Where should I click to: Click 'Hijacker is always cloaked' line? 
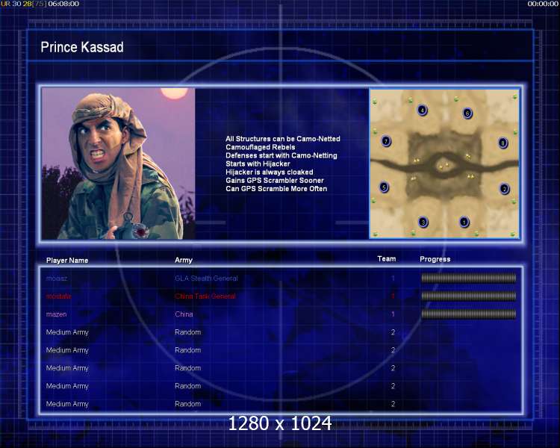270,172
